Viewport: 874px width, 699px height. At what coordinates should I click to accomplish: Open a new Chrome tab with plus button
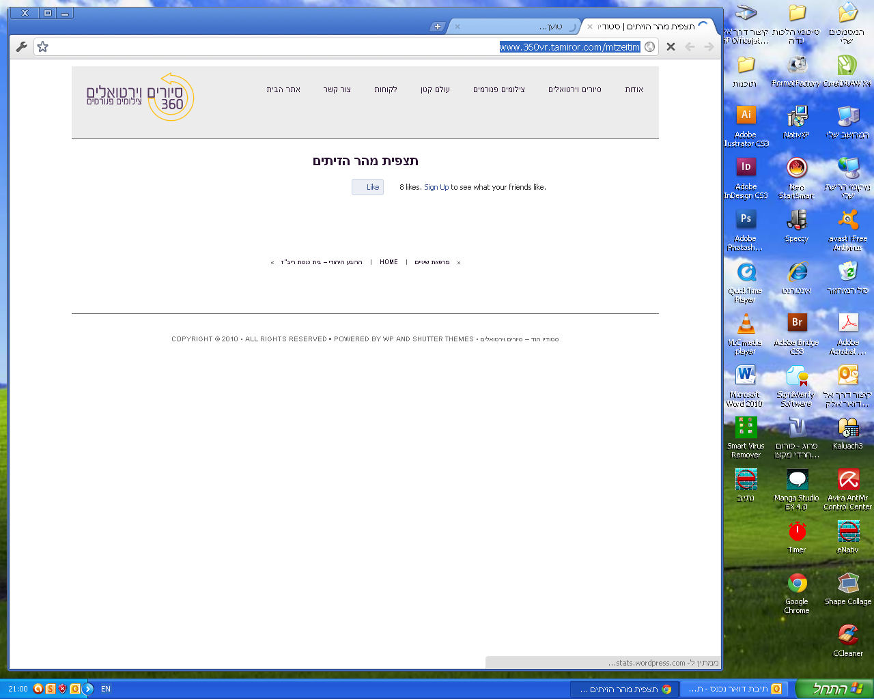coord(437,27)
